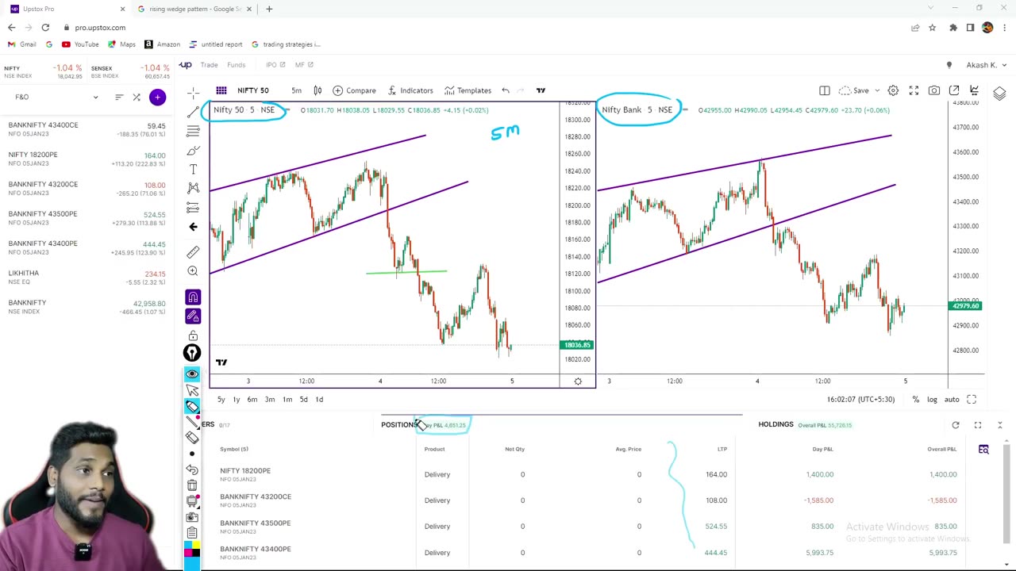
Task: Open chart in popup window icon
Action: tap(954, 90)
